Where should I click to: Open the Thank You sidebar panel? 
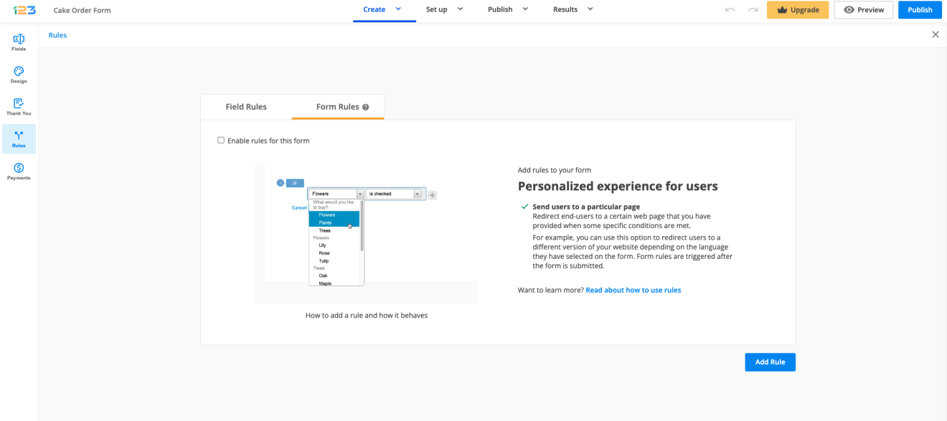pyautogui.click(x=18, y=107)
